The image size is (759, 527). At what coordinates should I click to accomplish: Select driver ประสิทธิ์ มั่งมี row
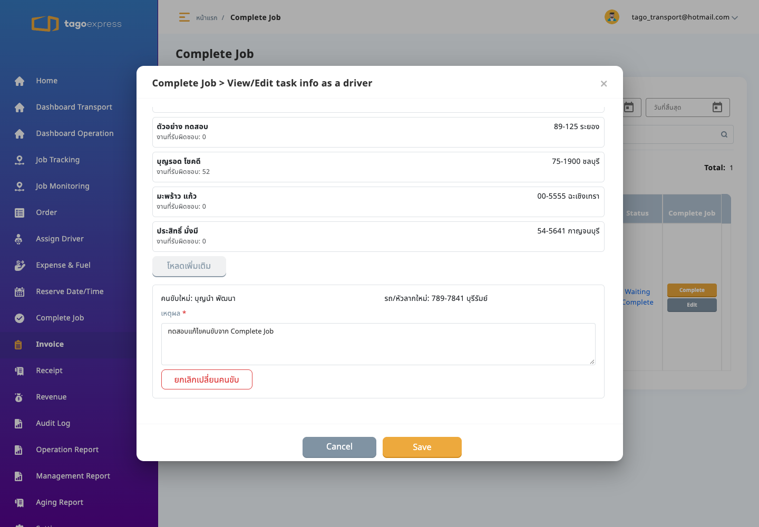coord(378,237)
